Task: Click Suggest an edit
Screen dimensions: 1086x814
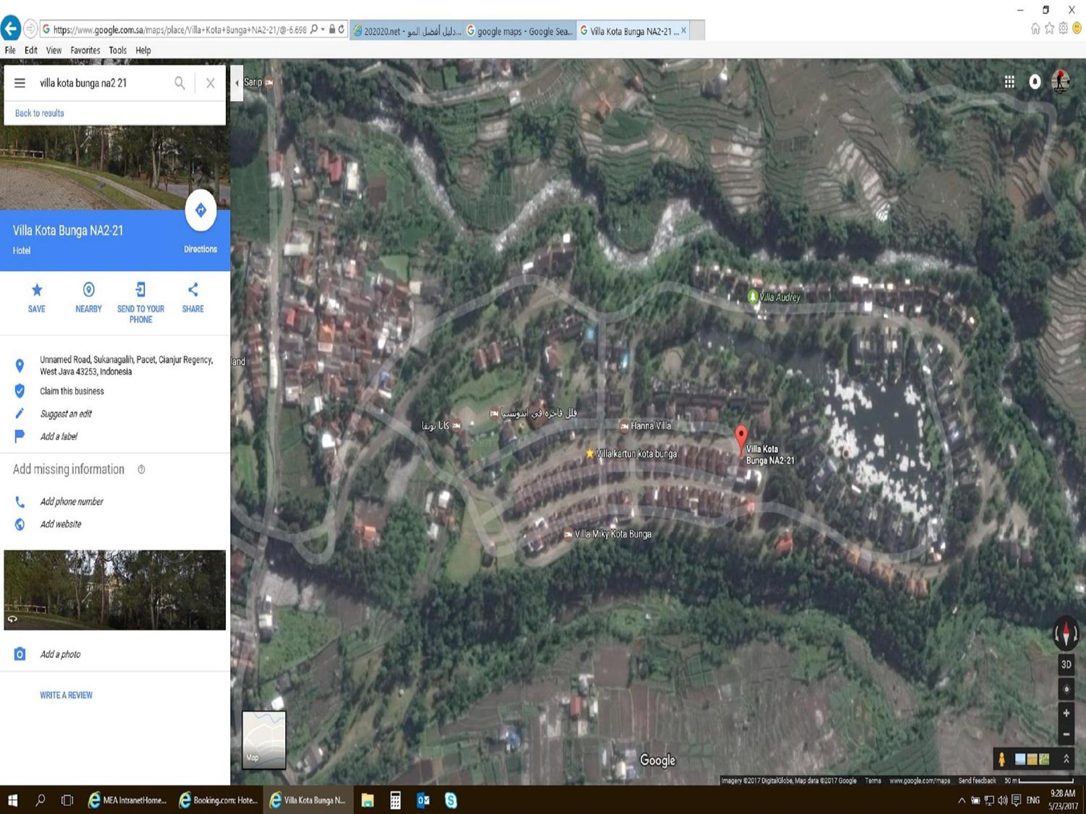Action: 66,414
